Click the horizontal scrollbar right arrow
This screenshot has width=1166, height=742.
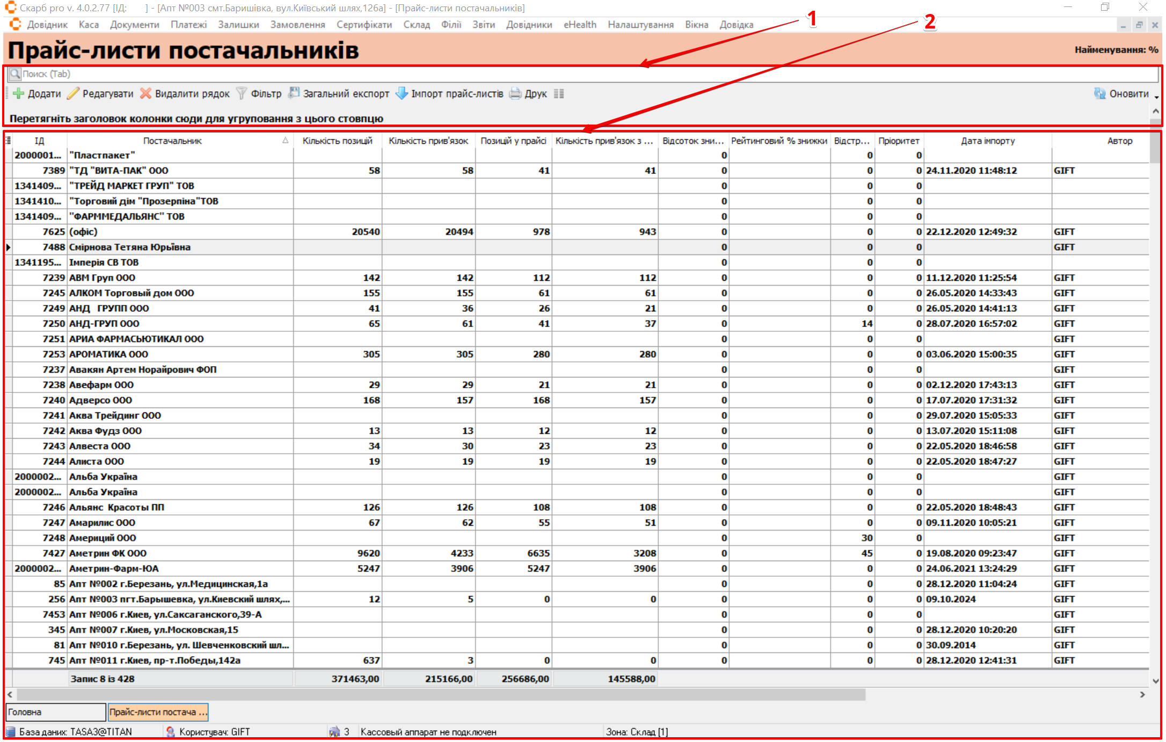click(x=1142, y=694)
